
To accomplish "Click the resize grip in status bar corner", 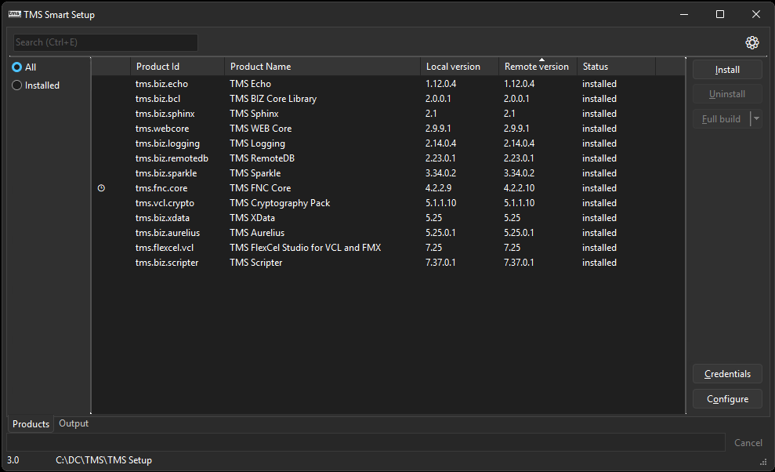I will 763,462.
